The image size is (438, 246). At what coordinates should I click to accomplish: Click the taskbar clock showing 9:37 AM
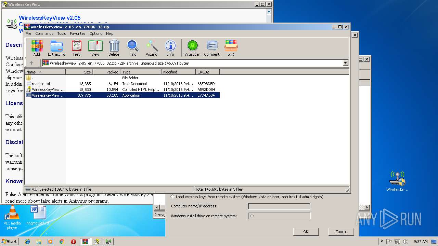(x=421, y=242)
